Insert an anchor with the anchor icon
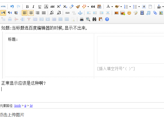This screenshot has width=164, height=118. [x=80, y=13]
